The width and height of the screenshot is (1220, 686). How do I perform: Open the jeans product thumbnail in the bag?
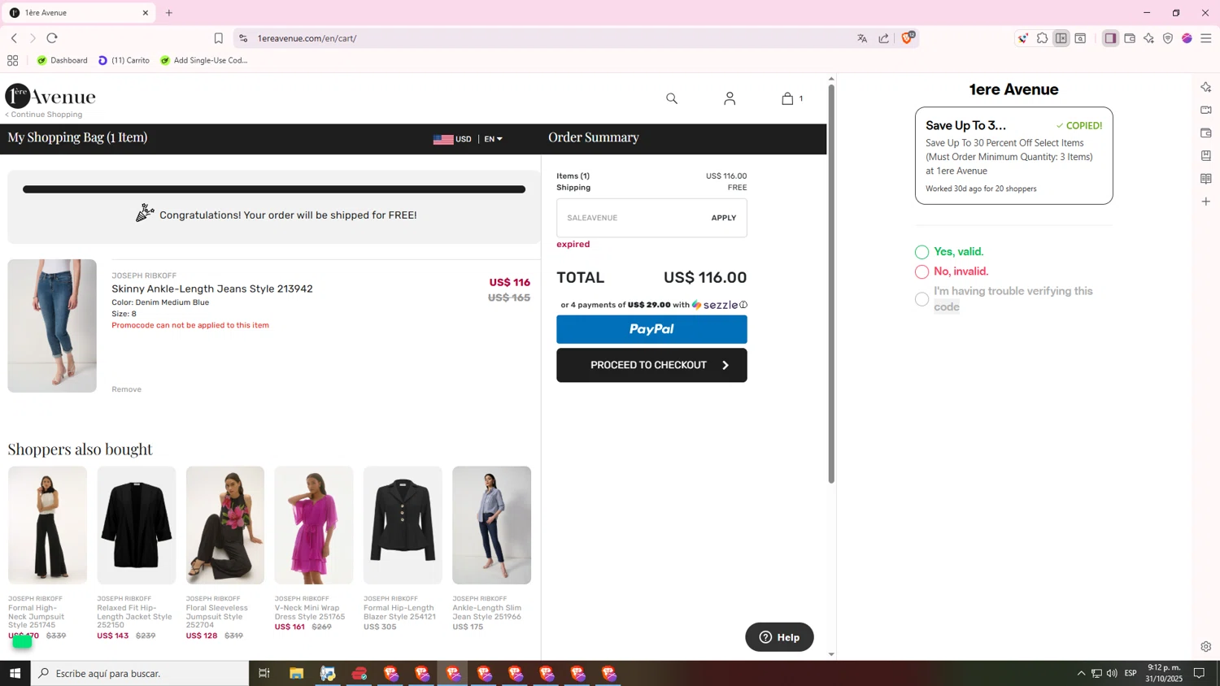(52, 326)
